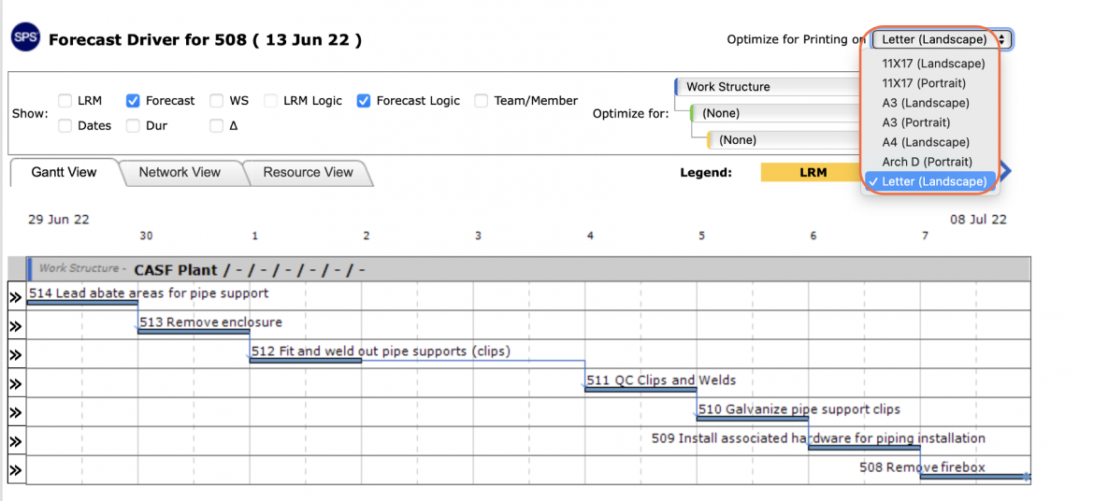Click '514 Lead abate areas for pipe support'
1094x501 pixels.
(149, 293)
